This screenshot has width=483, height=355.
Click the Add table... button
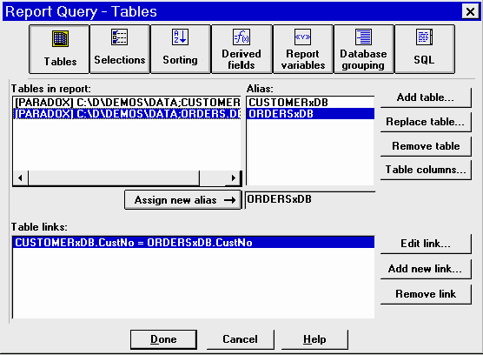pos(426,97)
